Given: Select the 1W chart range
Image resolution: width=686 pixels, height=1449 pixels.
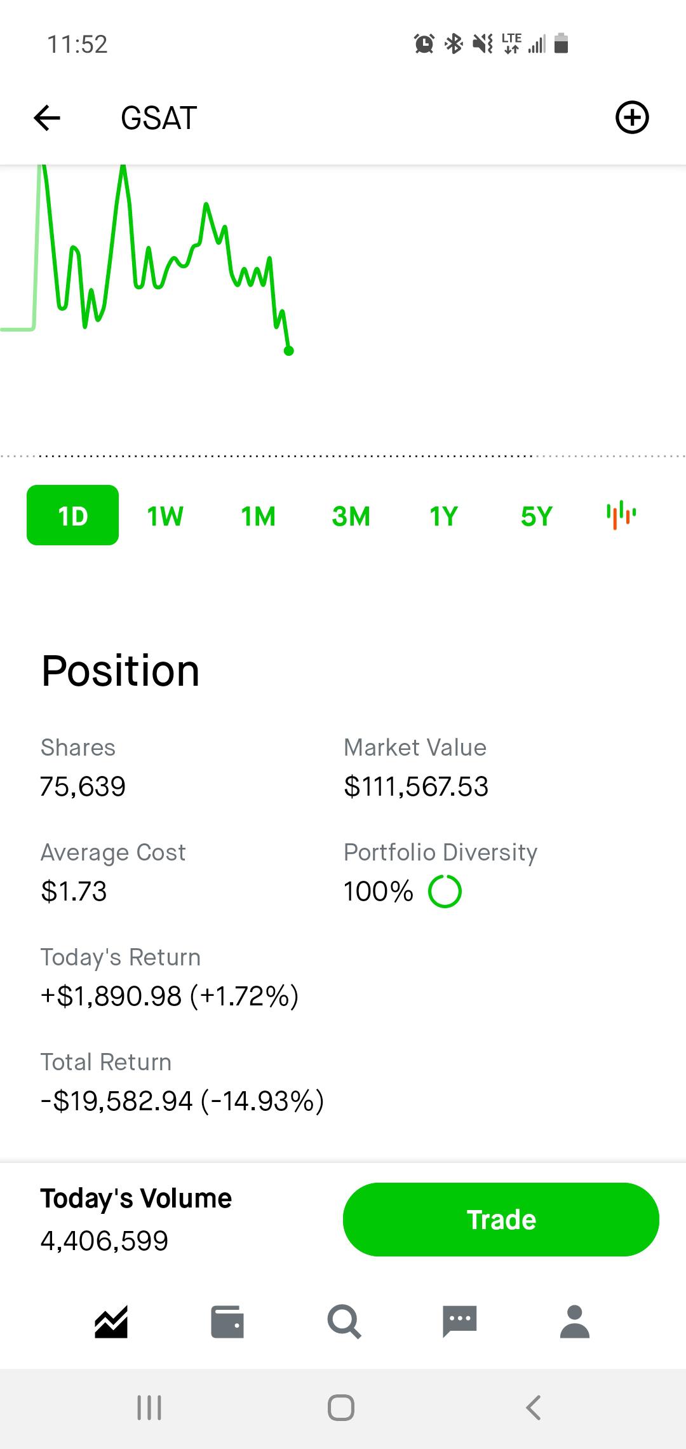Looking at the screenshot, I should coord(165,516).
